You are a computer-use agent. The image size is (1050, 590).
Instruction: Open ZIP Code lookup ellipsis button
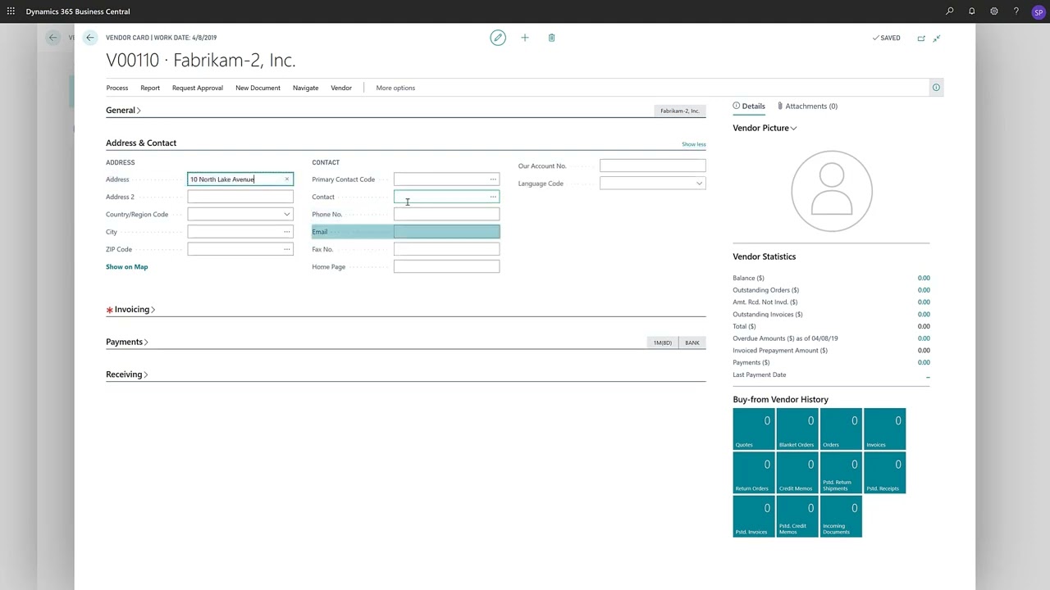coord(287,249)
